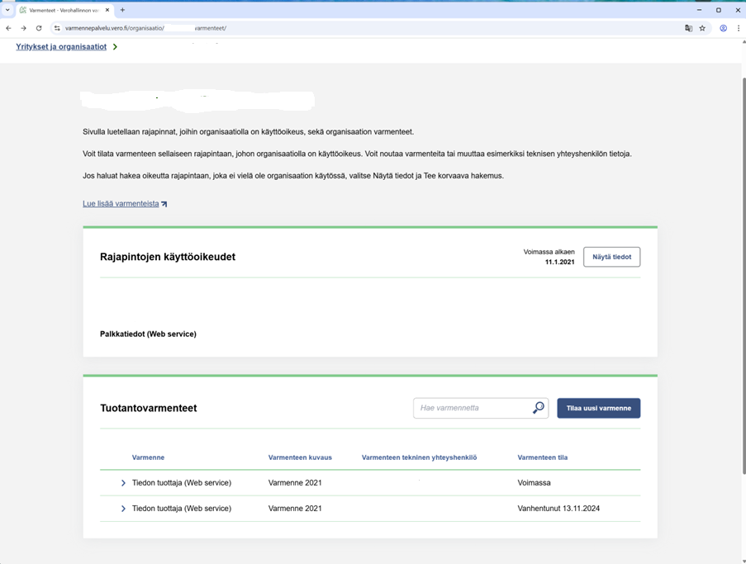Follow Yritykset ja organisaatiot breadcrumb link
The width and height of the screenshot is (746, 564).
click(x=61, y=47)
